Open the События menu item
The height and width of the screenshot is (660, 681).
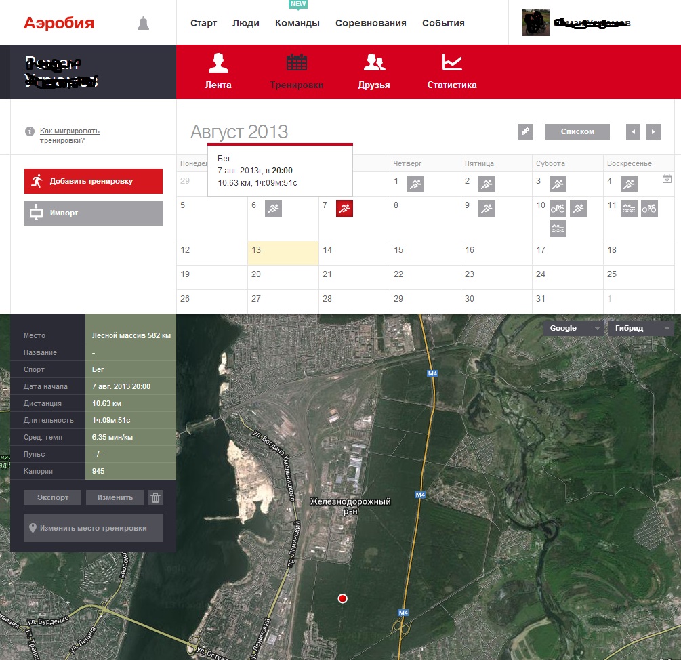(443, 24)
